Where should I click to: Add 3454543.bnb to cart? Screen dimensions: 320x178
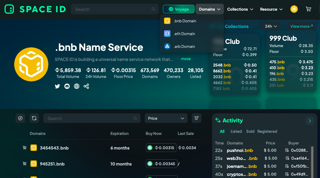(25, 148)
